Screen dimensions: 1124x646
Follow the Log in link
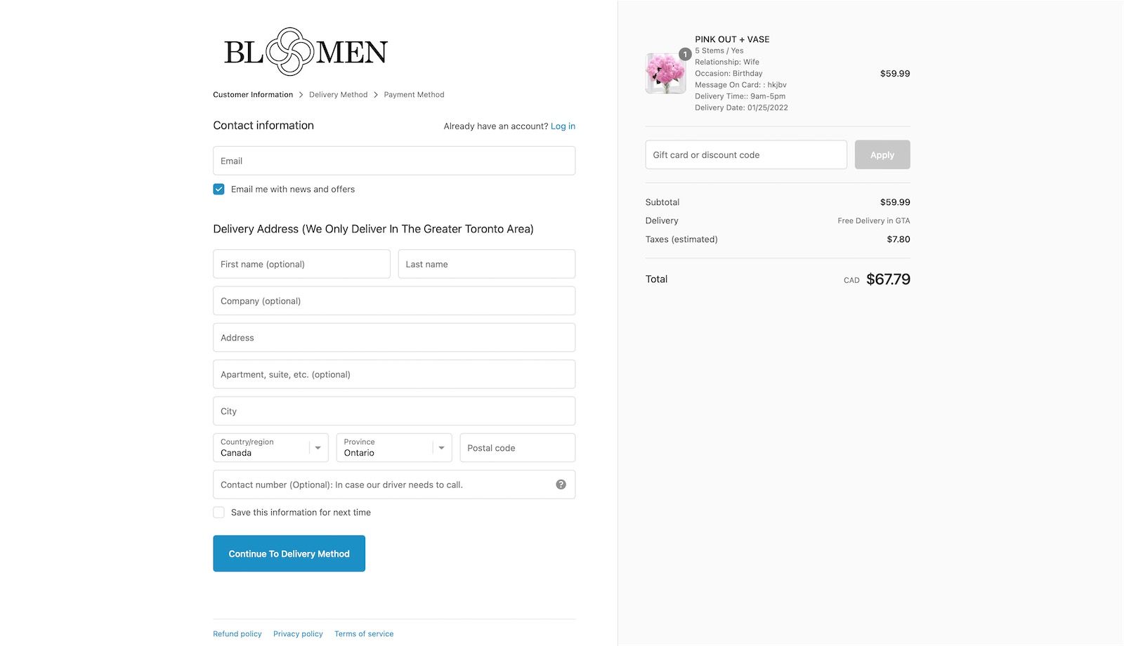click(x=563, y=126)
